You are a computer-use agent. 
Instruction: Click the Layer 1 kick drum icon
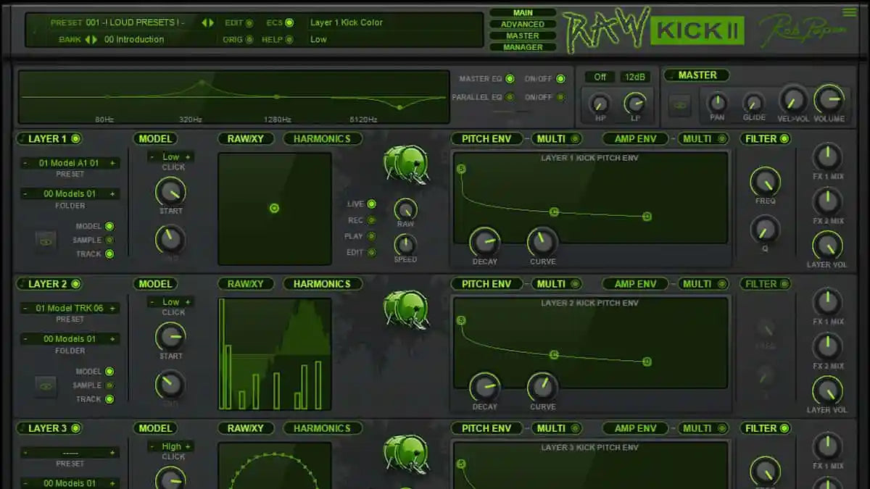[406, 164]
